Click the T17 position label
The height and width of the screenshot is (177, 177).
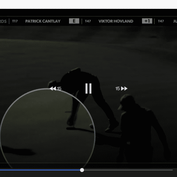pyautogui.click(x=15, y=21)
